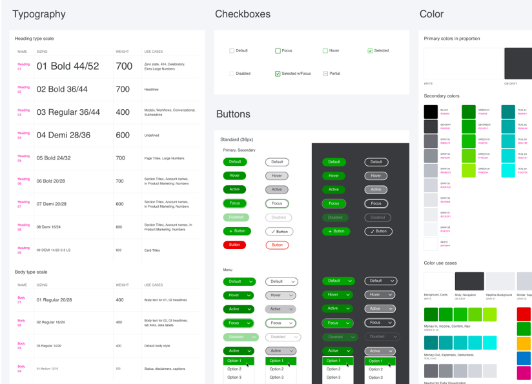The image size is (532, 384).
Task: Click the green Focus standard button on the light panel
Action: point(235,203)
